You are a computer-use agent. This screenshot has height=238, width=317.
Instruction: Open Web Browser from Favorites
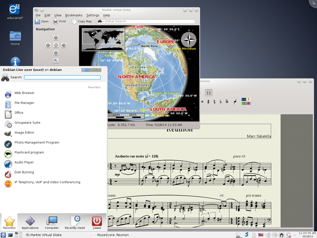tap(53, 93)
